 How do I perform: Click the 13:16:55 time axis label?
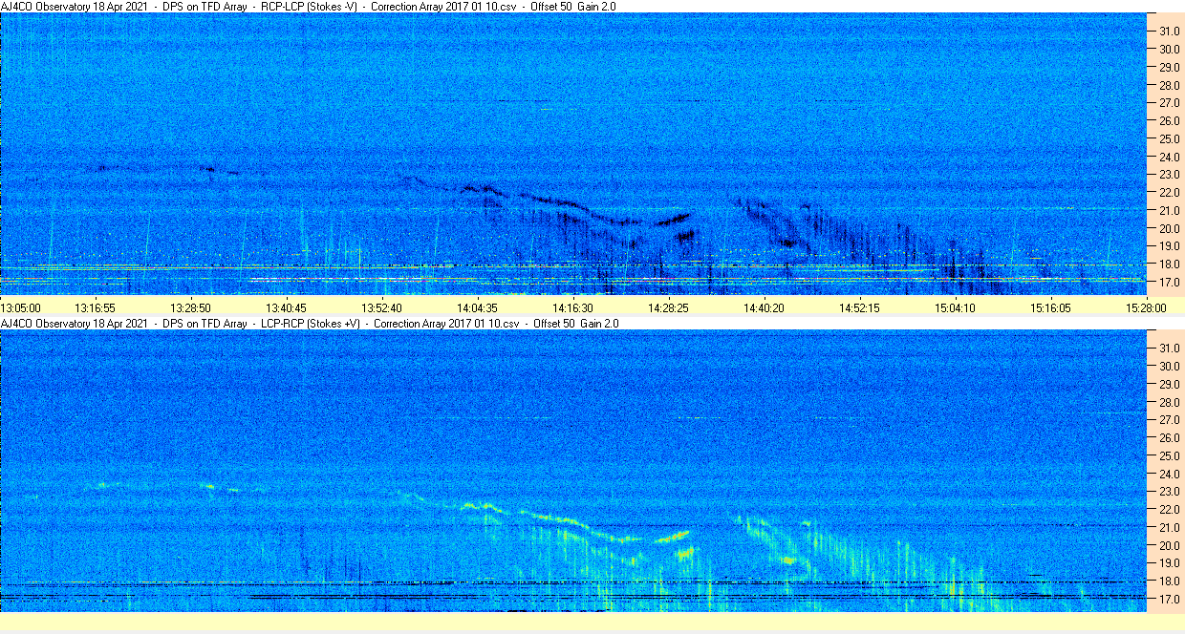coord(96,307)
